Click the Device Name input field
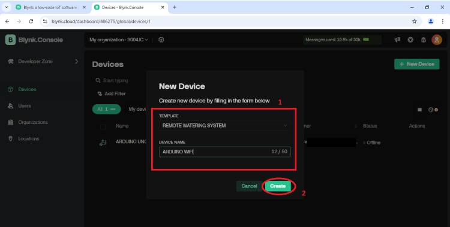 (x=225, y=152)
